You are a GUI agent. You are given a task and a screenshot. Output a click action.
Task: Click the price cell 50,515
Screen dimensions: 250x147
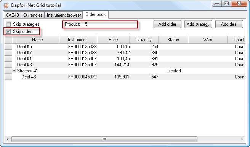[x=123, y=47]
